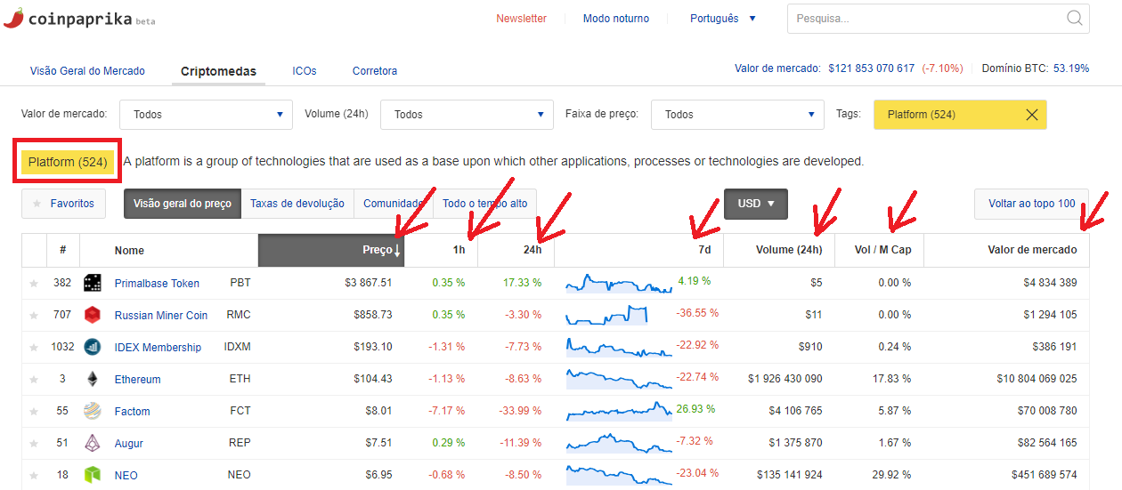Star the Factom row
The height and width of the screenshot is (490, 1122).
pos(34,412)
